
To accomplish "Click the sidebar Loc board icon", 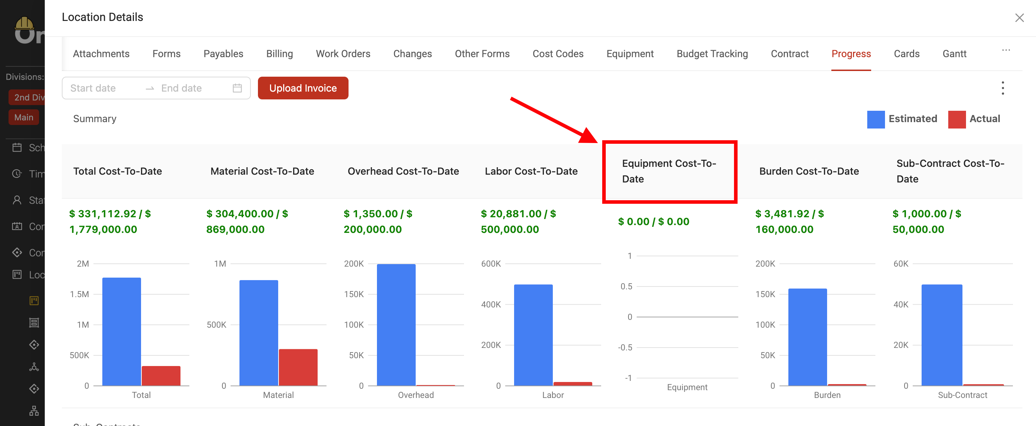I will (17, 274).
